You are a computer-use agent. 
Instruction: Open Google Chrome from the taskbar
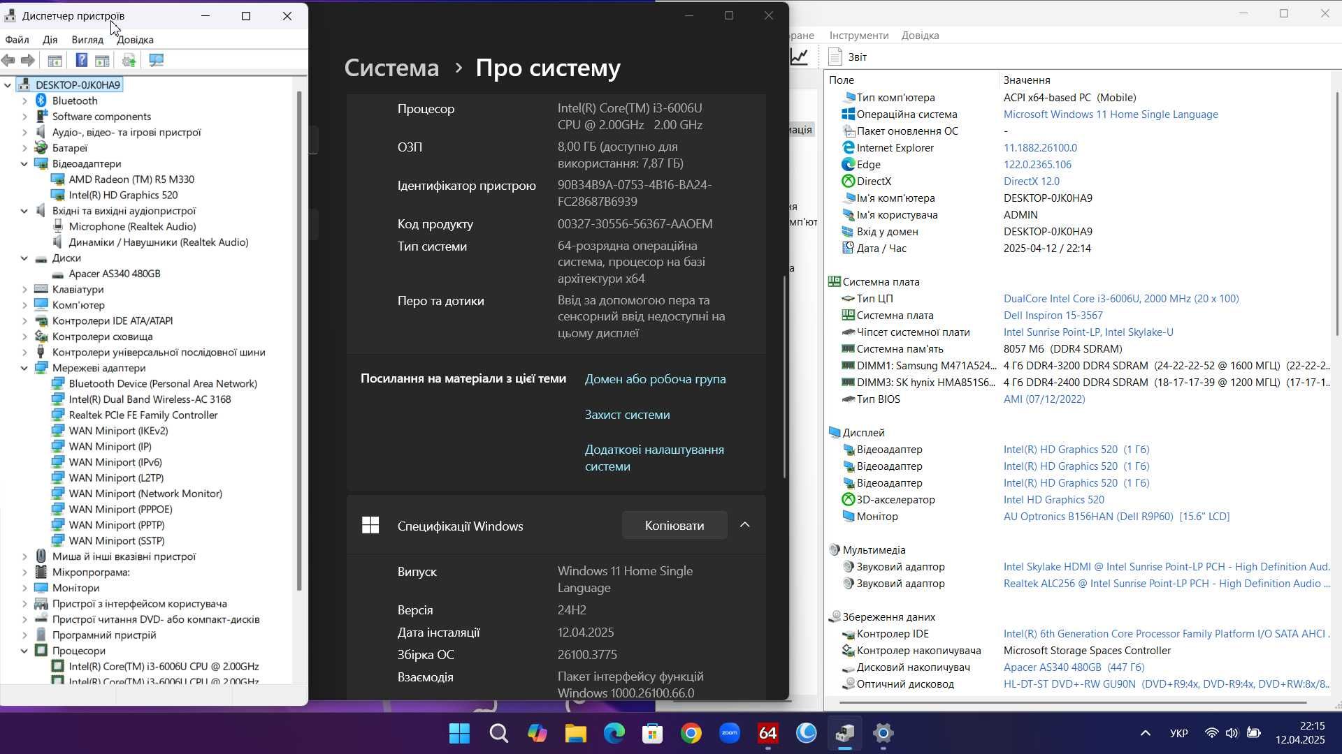click(x=691, y=734)
